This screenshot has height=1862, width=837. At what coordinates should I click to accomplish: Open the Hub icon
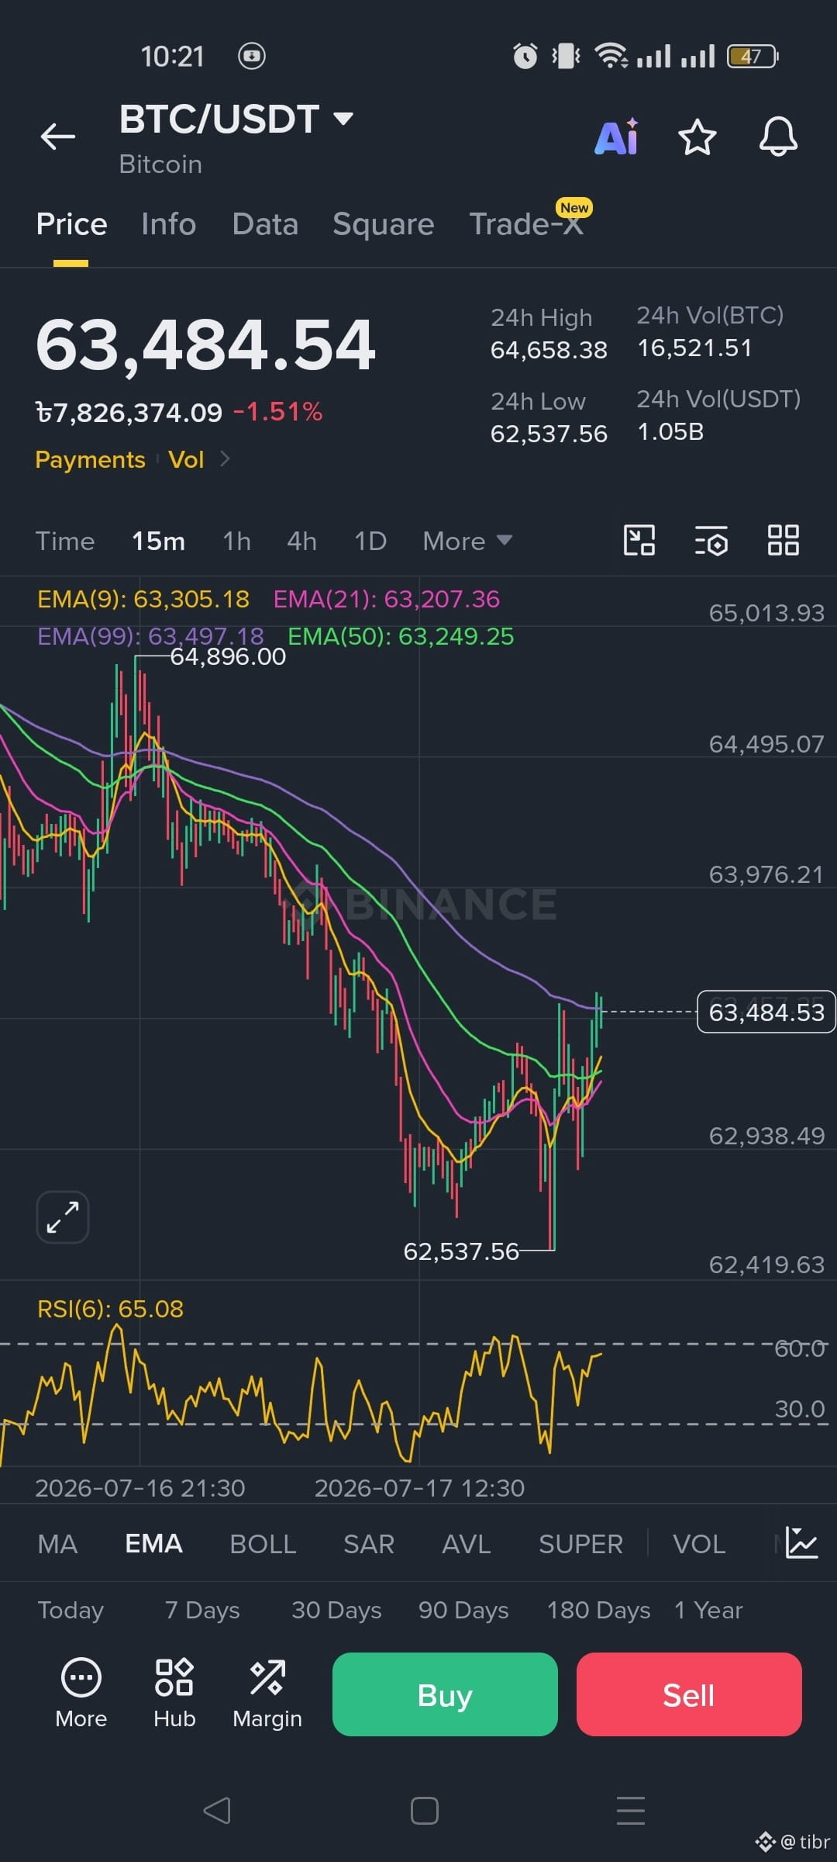coord(174,1694)
